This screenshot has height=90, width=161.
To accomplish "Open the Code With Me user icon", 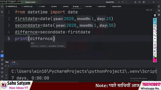I will click(135, 2).
